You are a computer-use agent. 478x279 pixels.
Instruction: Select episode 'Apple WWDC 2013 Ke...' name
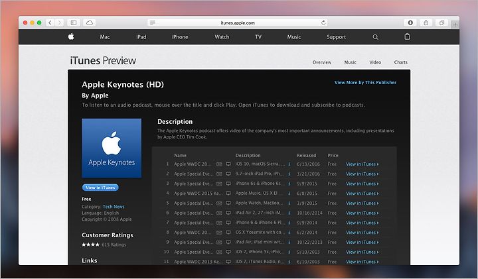pyautogui.click(x=198, y=262)
